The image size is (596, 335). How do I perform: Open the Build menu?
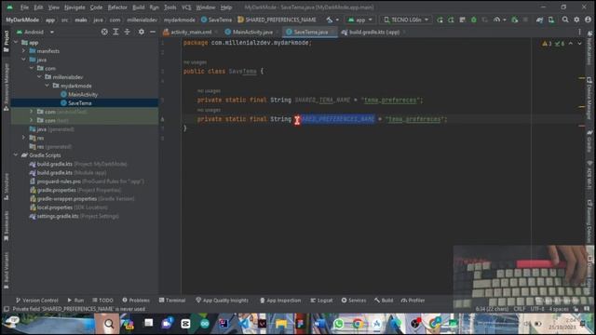pos(139,7)
